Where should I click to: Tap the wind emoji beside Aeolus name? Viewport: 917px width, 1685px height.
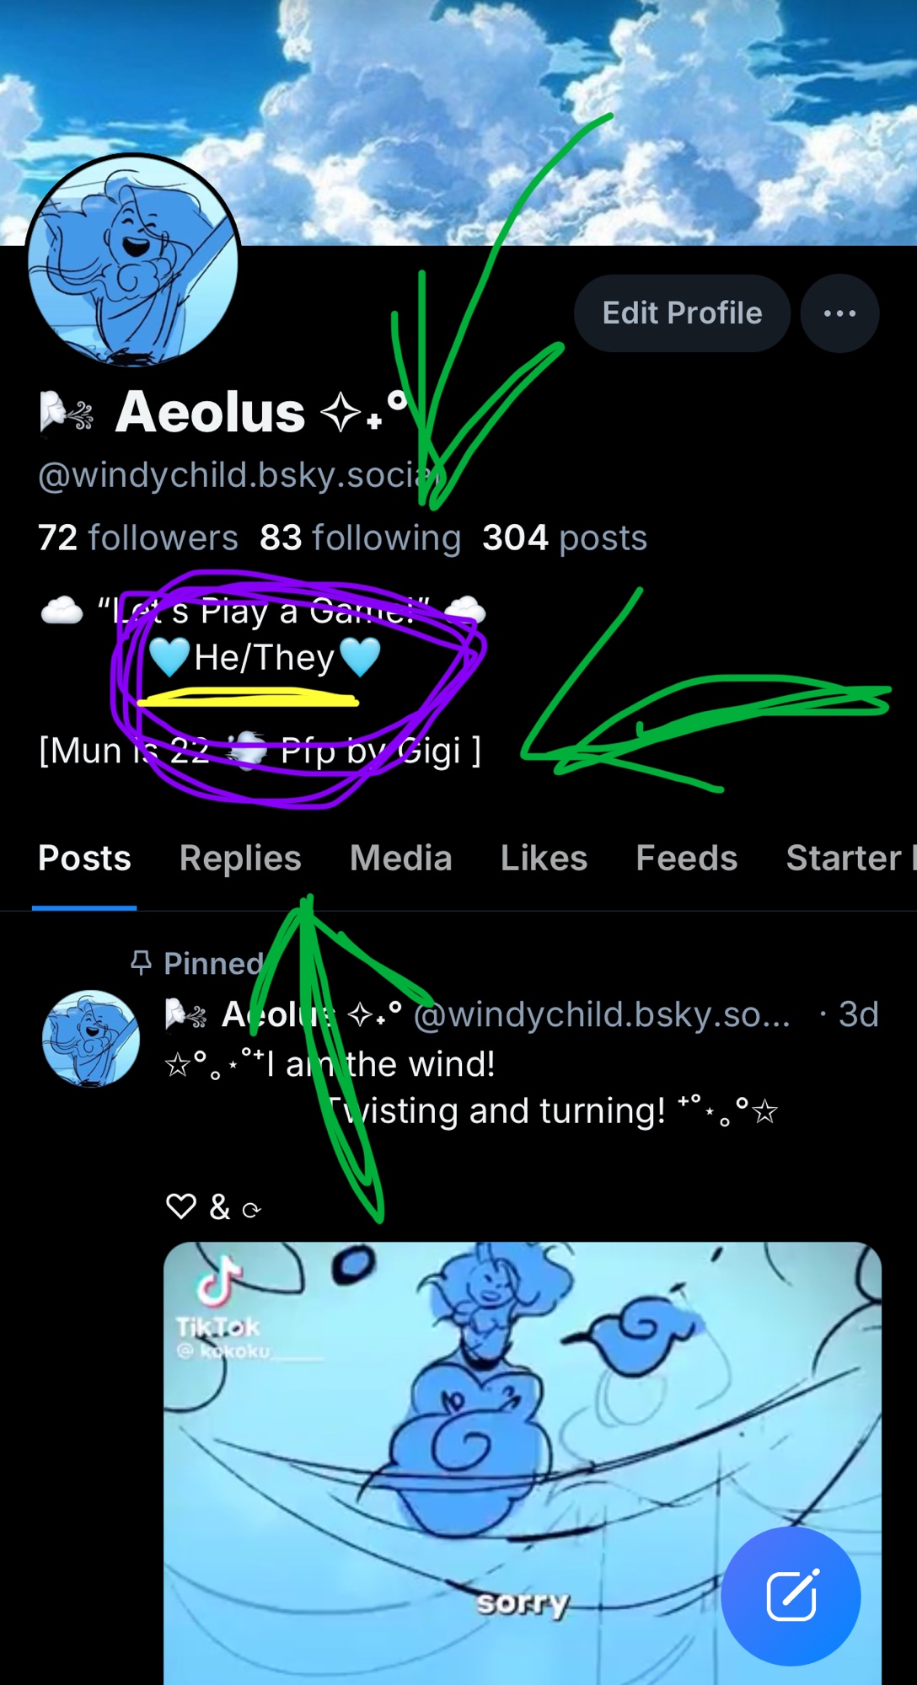coord(67,413)
